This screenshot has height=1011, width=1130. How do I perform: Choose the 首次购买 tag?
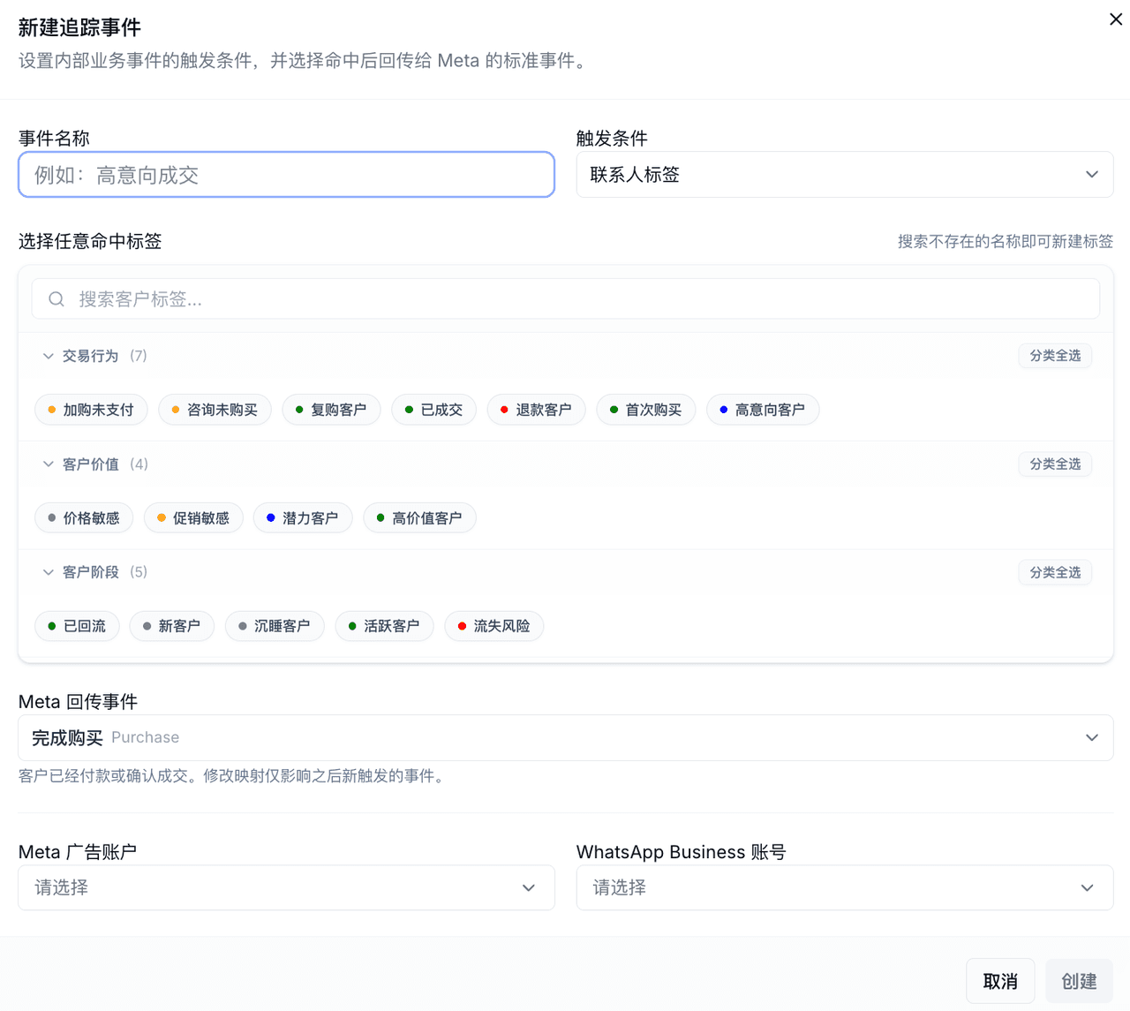pyautogui.click(x=646, y=410)
